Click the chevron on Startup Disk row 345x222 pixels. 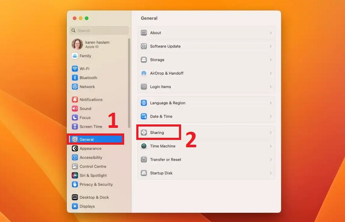click(270, 173)
